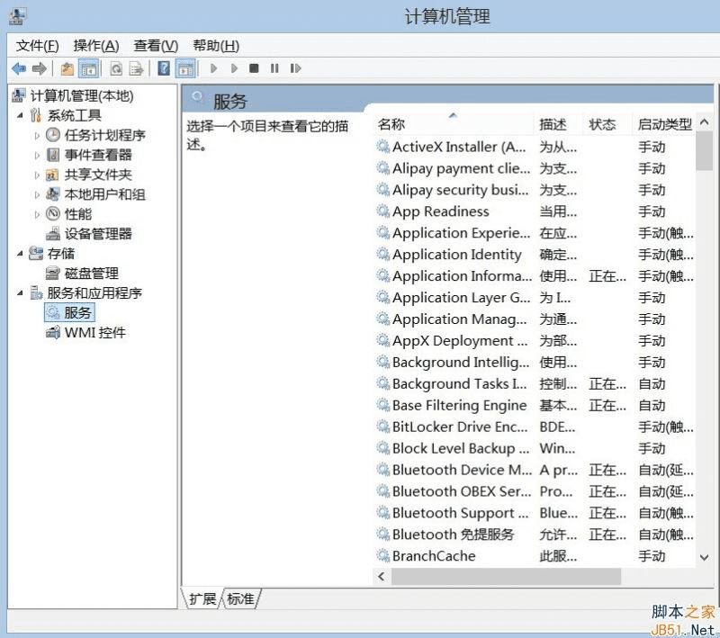Select the Alipay payment client service

coord(535,168)
